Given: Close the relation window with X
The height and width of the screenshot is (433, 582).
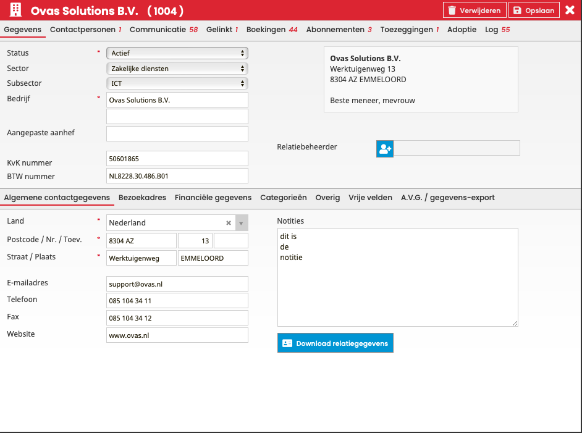Looking at the screenshot, I should pos(570,11).
